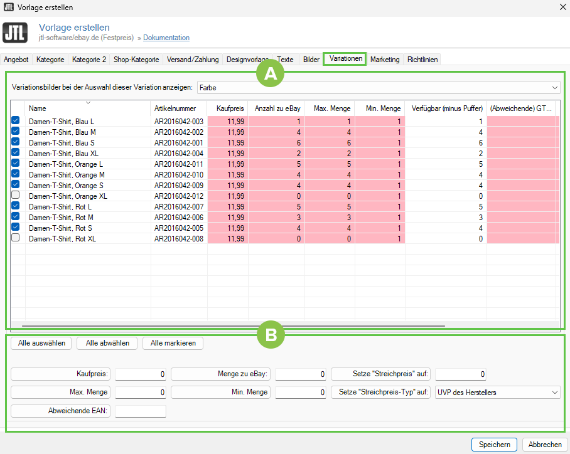Switch to the Marketing tab

(384, 60)
